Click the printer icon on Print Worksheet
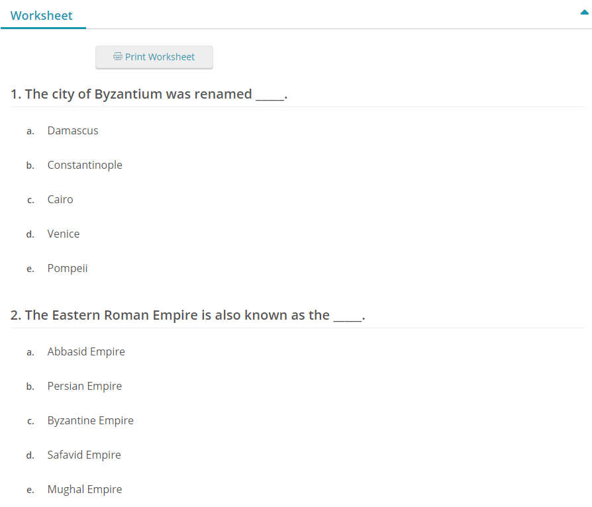This screenshot has height=507, width=592. (118, 57)
